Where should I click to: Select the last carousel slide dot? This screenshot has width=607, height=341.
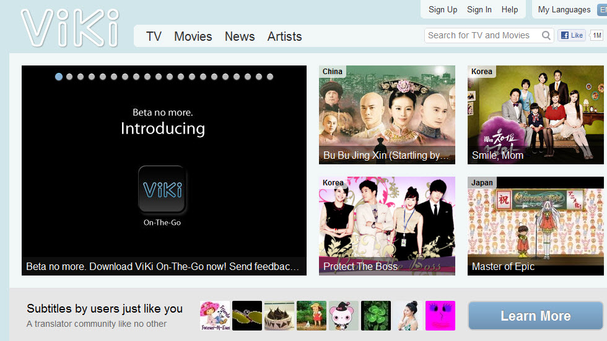(x=269, y=77)
